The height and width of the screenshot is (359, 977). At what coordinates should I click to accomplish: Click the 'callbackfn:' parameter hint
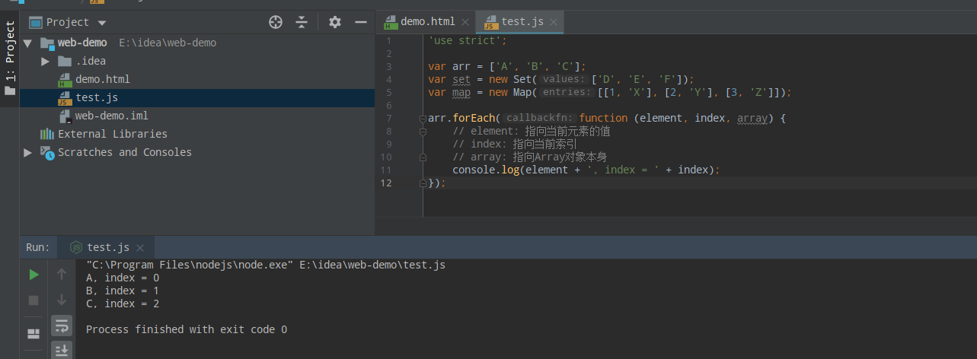[x=539, y=118]
